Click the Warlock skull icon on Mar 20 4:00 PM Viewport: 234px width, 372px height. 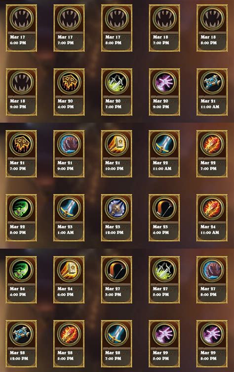(69, 82)
